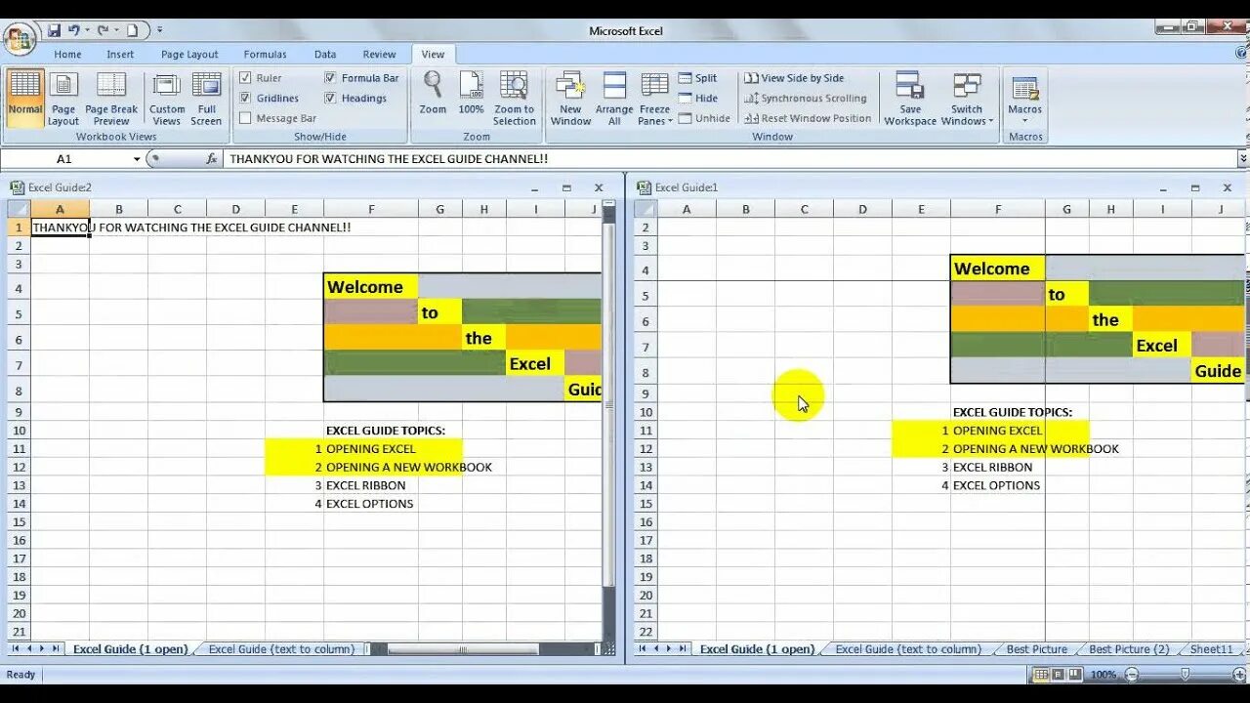The width and height of the screenshot is (1250, 703).
Task: Click horizontal scrollbar in Excel Guide:2
Action: point(463,649)
